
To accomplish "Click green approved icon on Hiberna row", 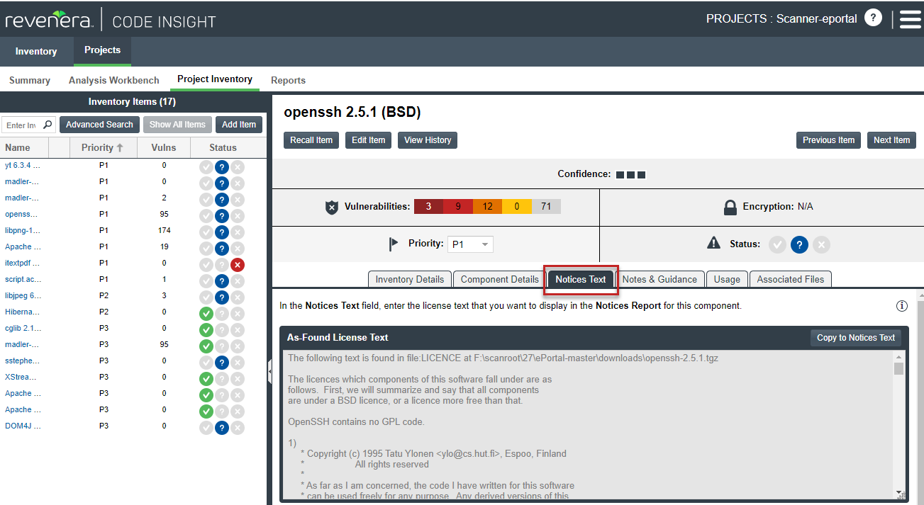I will pyautogui.click(x=206, y=313).
